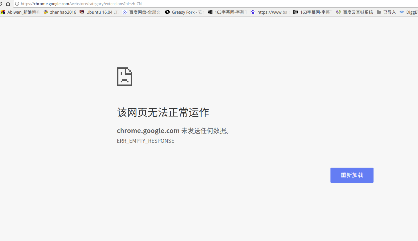
Task: Open the Ubuntu 16.04 LTS bookmark
Action: (99, 12)
